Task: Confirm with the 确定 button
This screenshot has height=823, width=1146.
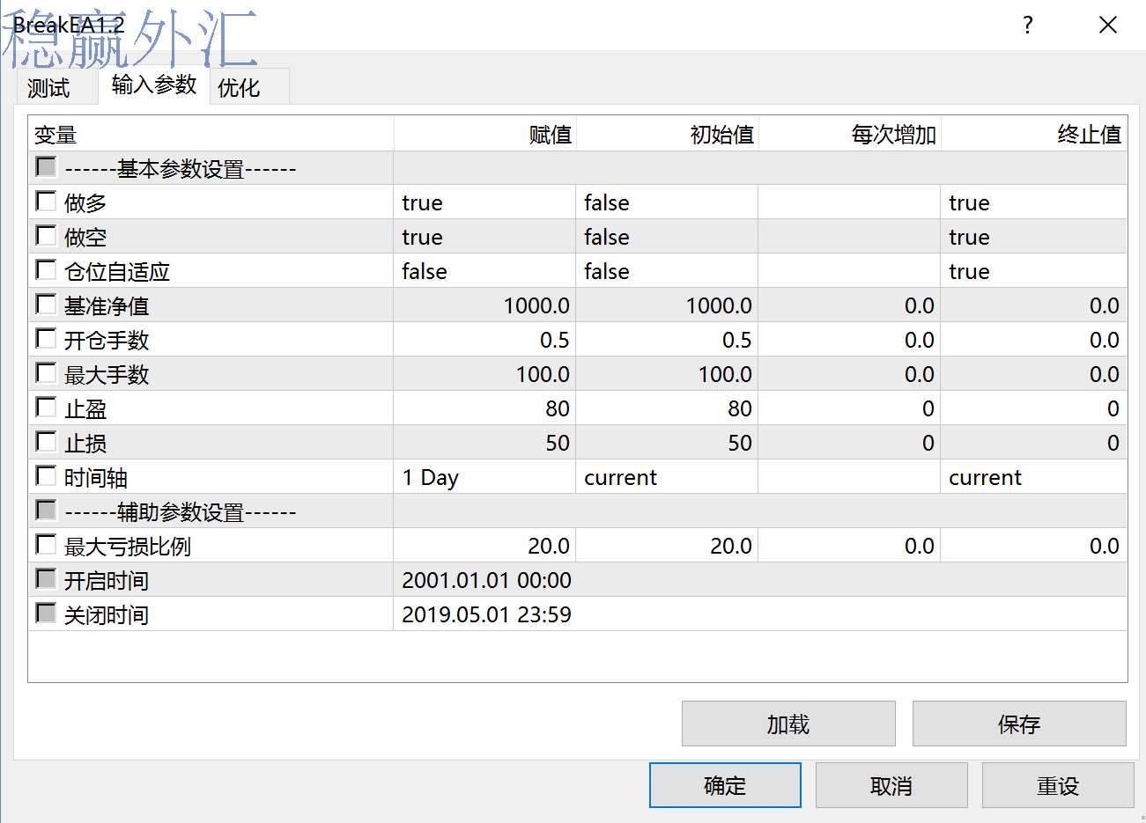Action: click(725, 785)
